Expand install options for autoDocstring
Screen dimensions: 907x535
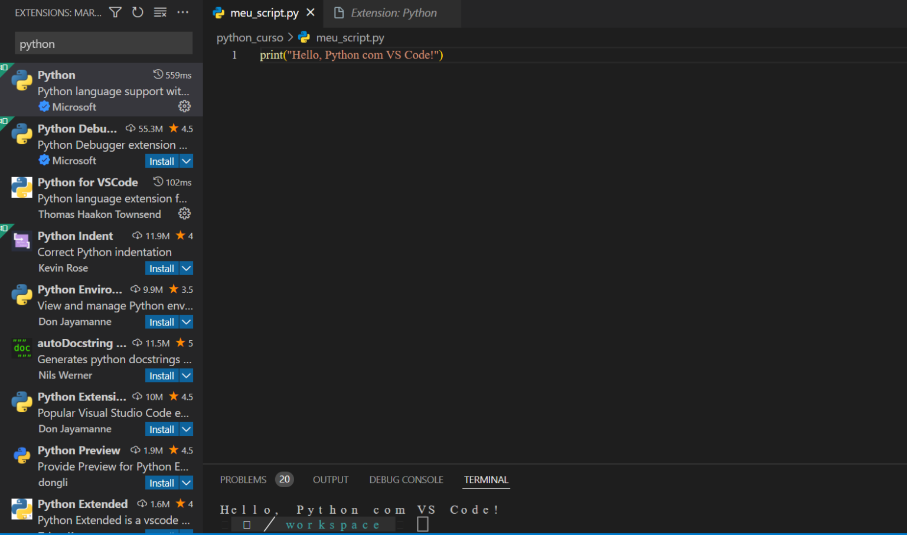point(187,376)
